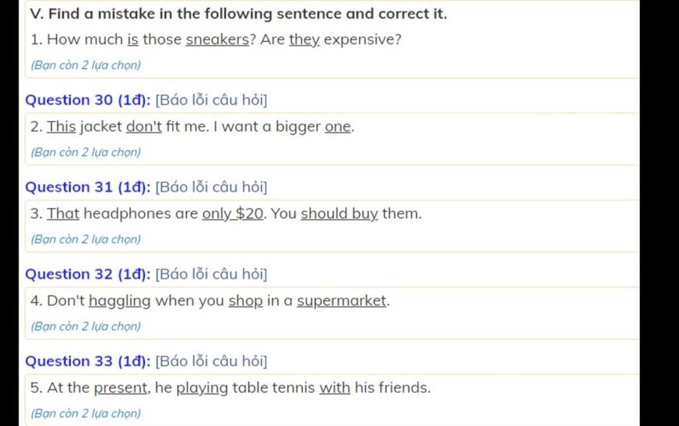Choose underlined "should buy" in sentence 3
The height and width of the screenshot is (426, 679).
click(x=339, y=214)
